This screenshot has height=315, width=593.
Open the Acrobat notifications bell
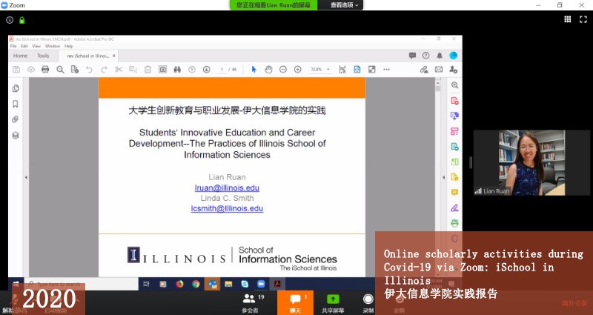(440, 56)
